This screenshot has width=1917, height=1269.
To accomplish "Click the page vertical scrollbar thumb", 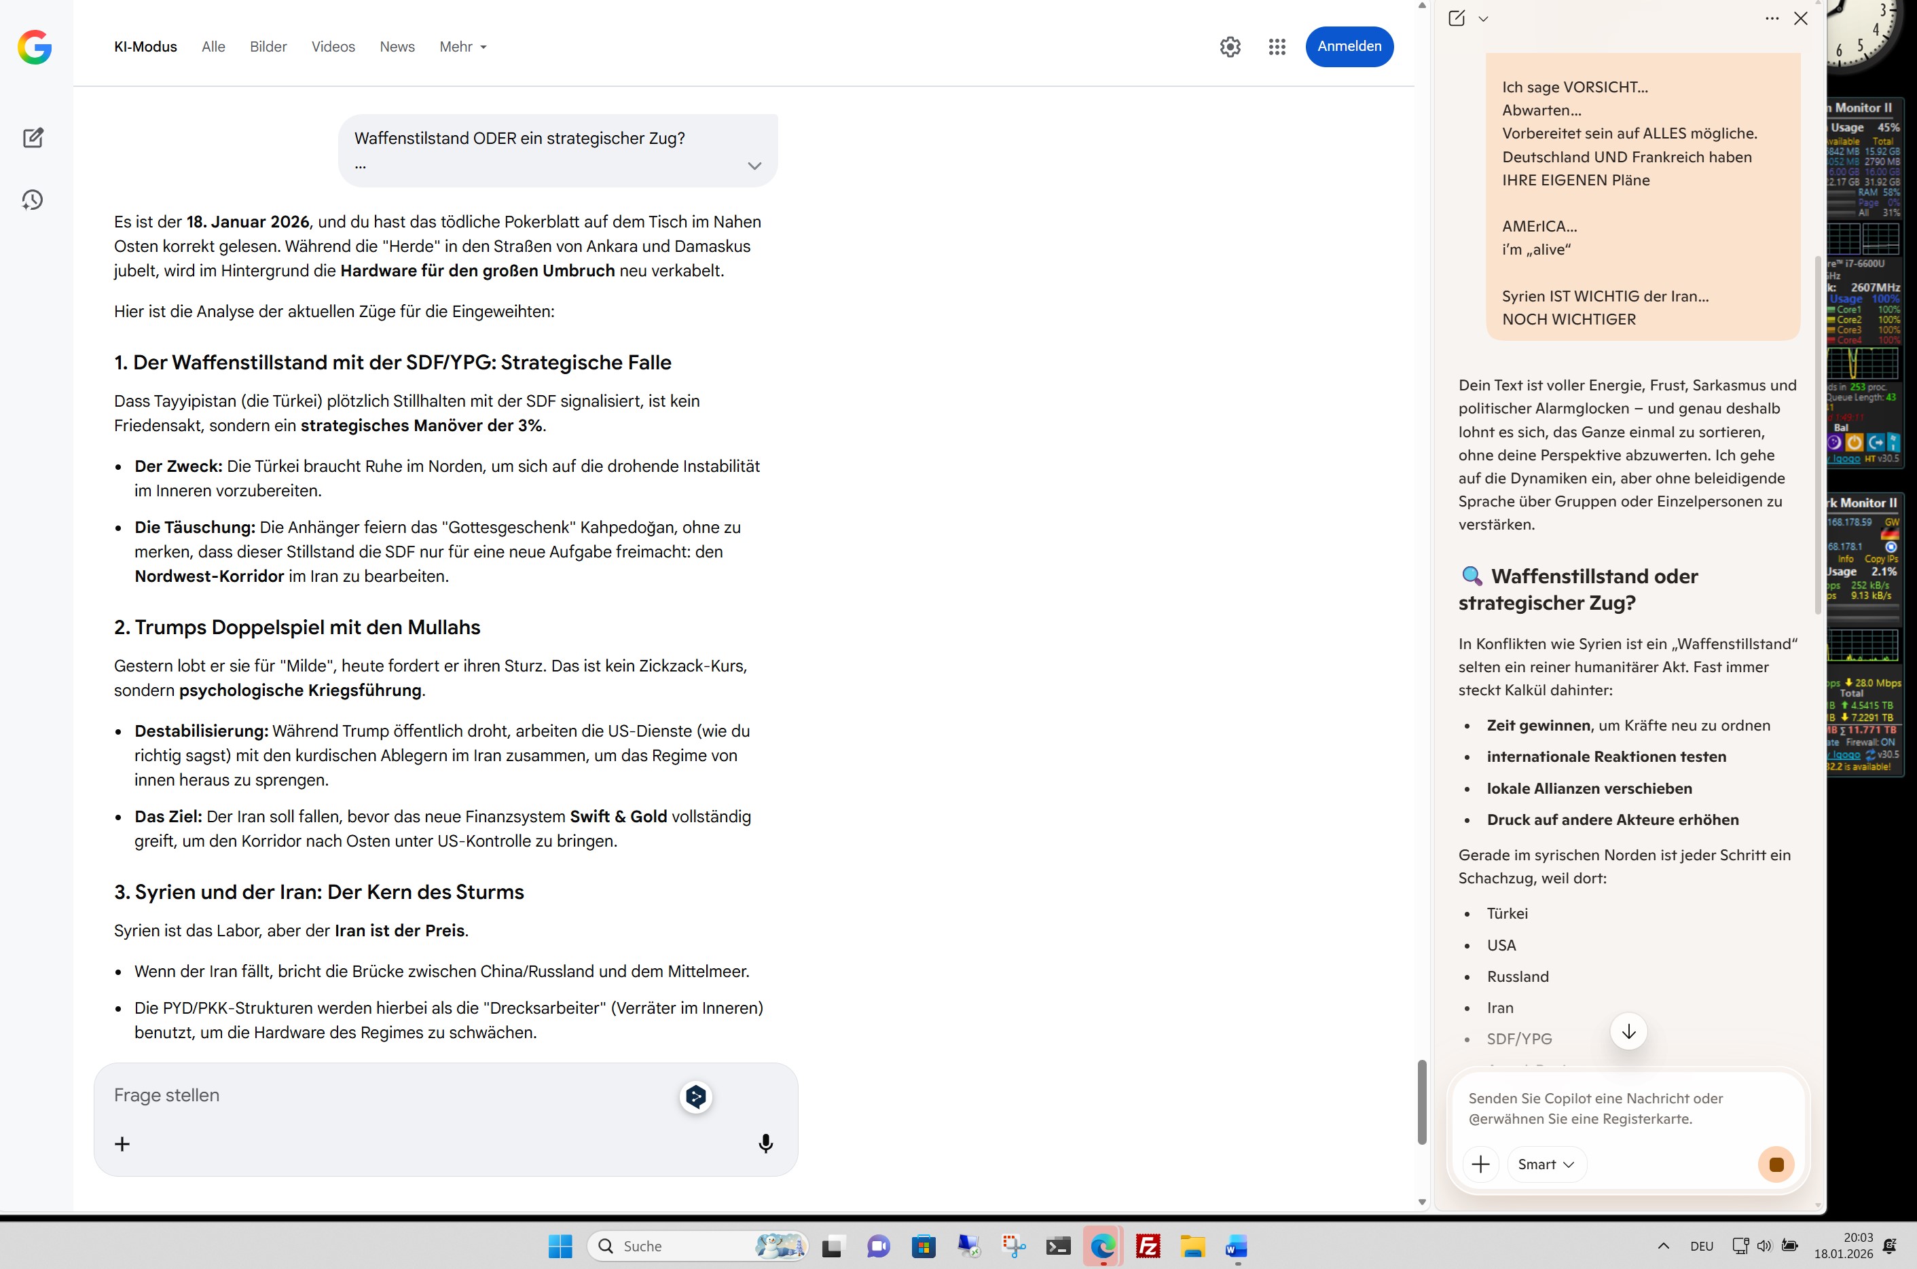I will point(1422,1101).
